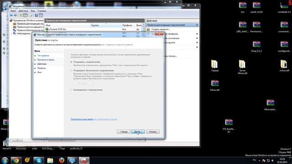Select the Permission archive on the desktop
The height and width of the screenshot is (164, 292).
(x=256, y=26)
